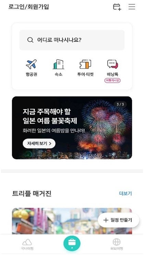The height and width of the screenshot is (255, 144).
Task: Tap the chevron arrow in 자세히 보기
Action: point(50,143)
